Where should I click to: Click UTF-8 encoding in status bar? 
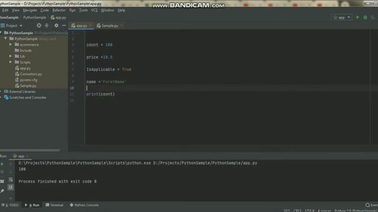[x=309, y=210]
